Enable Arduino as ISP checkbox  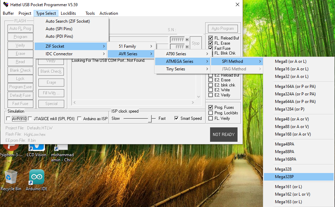point(79,118)
